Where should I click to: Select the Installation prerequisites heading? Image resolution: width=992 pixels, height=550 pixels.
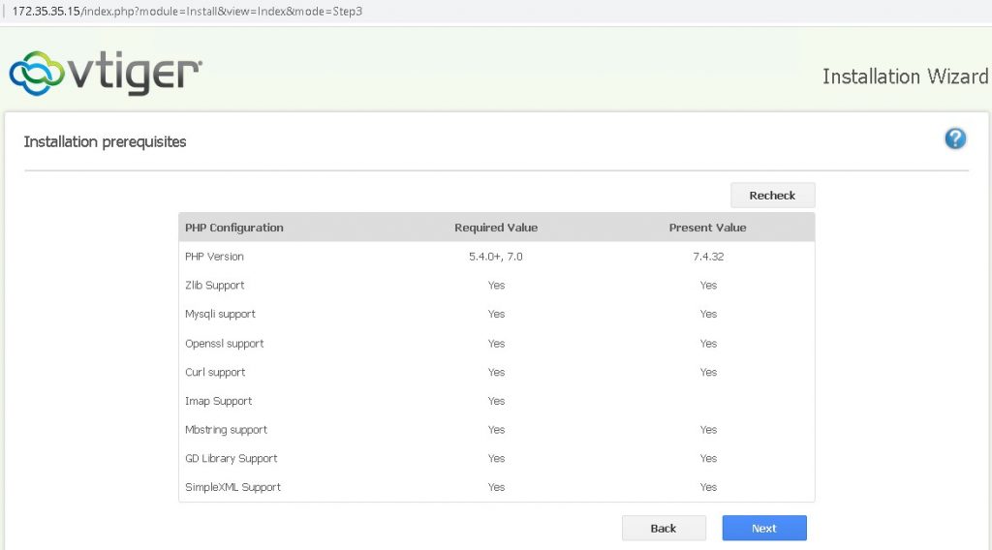point(105,141)
